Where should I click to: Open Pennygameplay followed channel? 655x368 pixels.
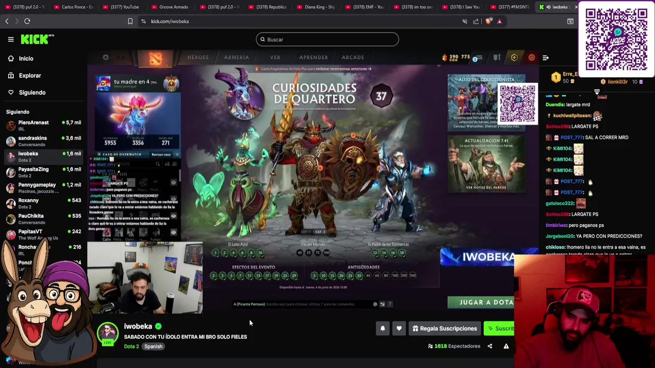pyautogui.click(x=43, y=188)
